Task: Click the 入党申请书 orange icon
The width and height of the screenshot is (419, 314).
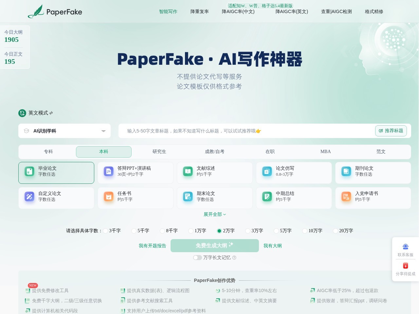Action: (346, 196)
